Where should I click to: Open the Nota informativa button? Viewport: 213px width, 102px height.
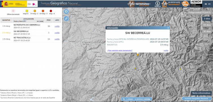tap(201, 93)
